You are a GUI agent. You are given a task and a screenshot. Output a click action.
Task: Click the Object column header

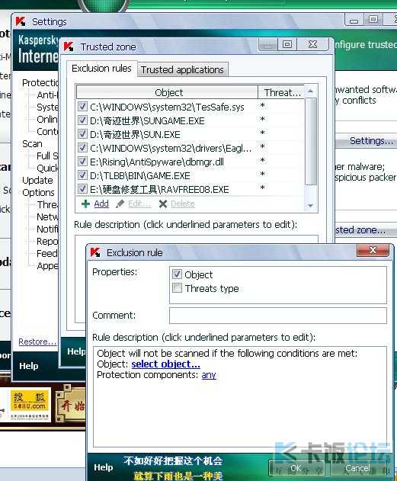pos(168,92)
